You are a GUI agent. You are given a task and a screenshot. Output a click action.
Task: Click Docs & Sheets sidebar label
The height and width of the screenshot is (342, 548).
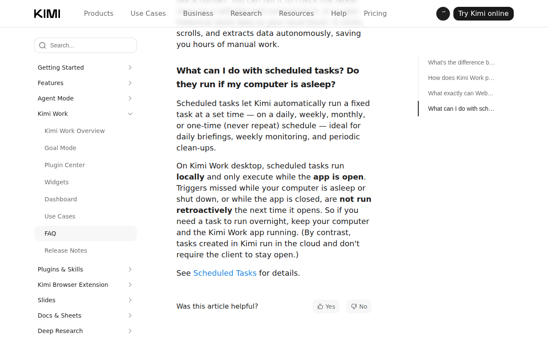tap(60, 315)
